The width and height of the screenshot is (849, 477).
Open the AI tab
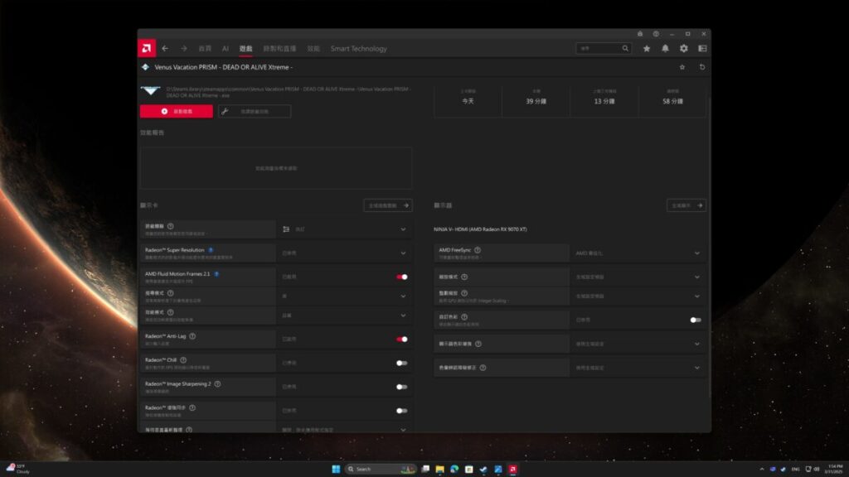(226, 49)
